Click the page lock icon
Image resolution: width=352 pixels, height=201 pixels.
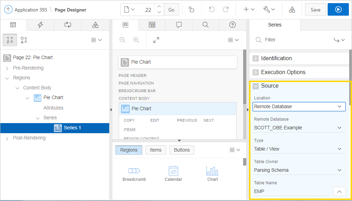[x=191, y=10]
